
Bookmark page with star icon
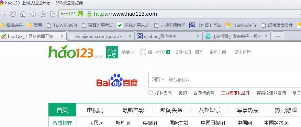pos(43,14)
